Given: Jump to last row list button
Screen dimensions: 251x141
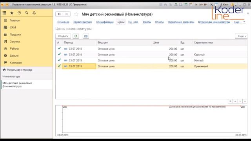Looking at the screenshot, I should (245, 101).
